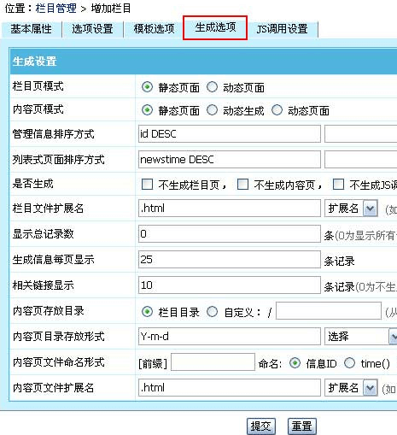Click the 生成设置 section header

tap(203, 62)
